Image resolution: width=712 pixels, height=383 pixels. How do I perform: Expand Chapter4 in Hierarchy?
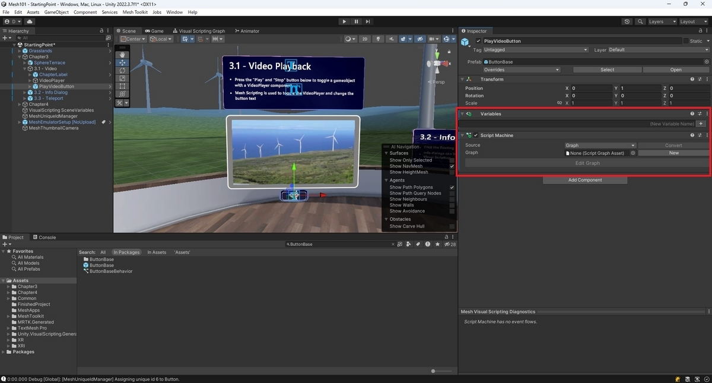pyautogui.click(x=19, y=105)
